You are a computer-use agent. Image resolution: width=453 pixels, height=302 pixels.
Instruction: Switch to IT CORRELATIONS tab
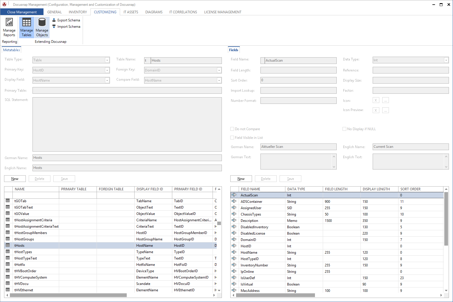pos(183,12)
